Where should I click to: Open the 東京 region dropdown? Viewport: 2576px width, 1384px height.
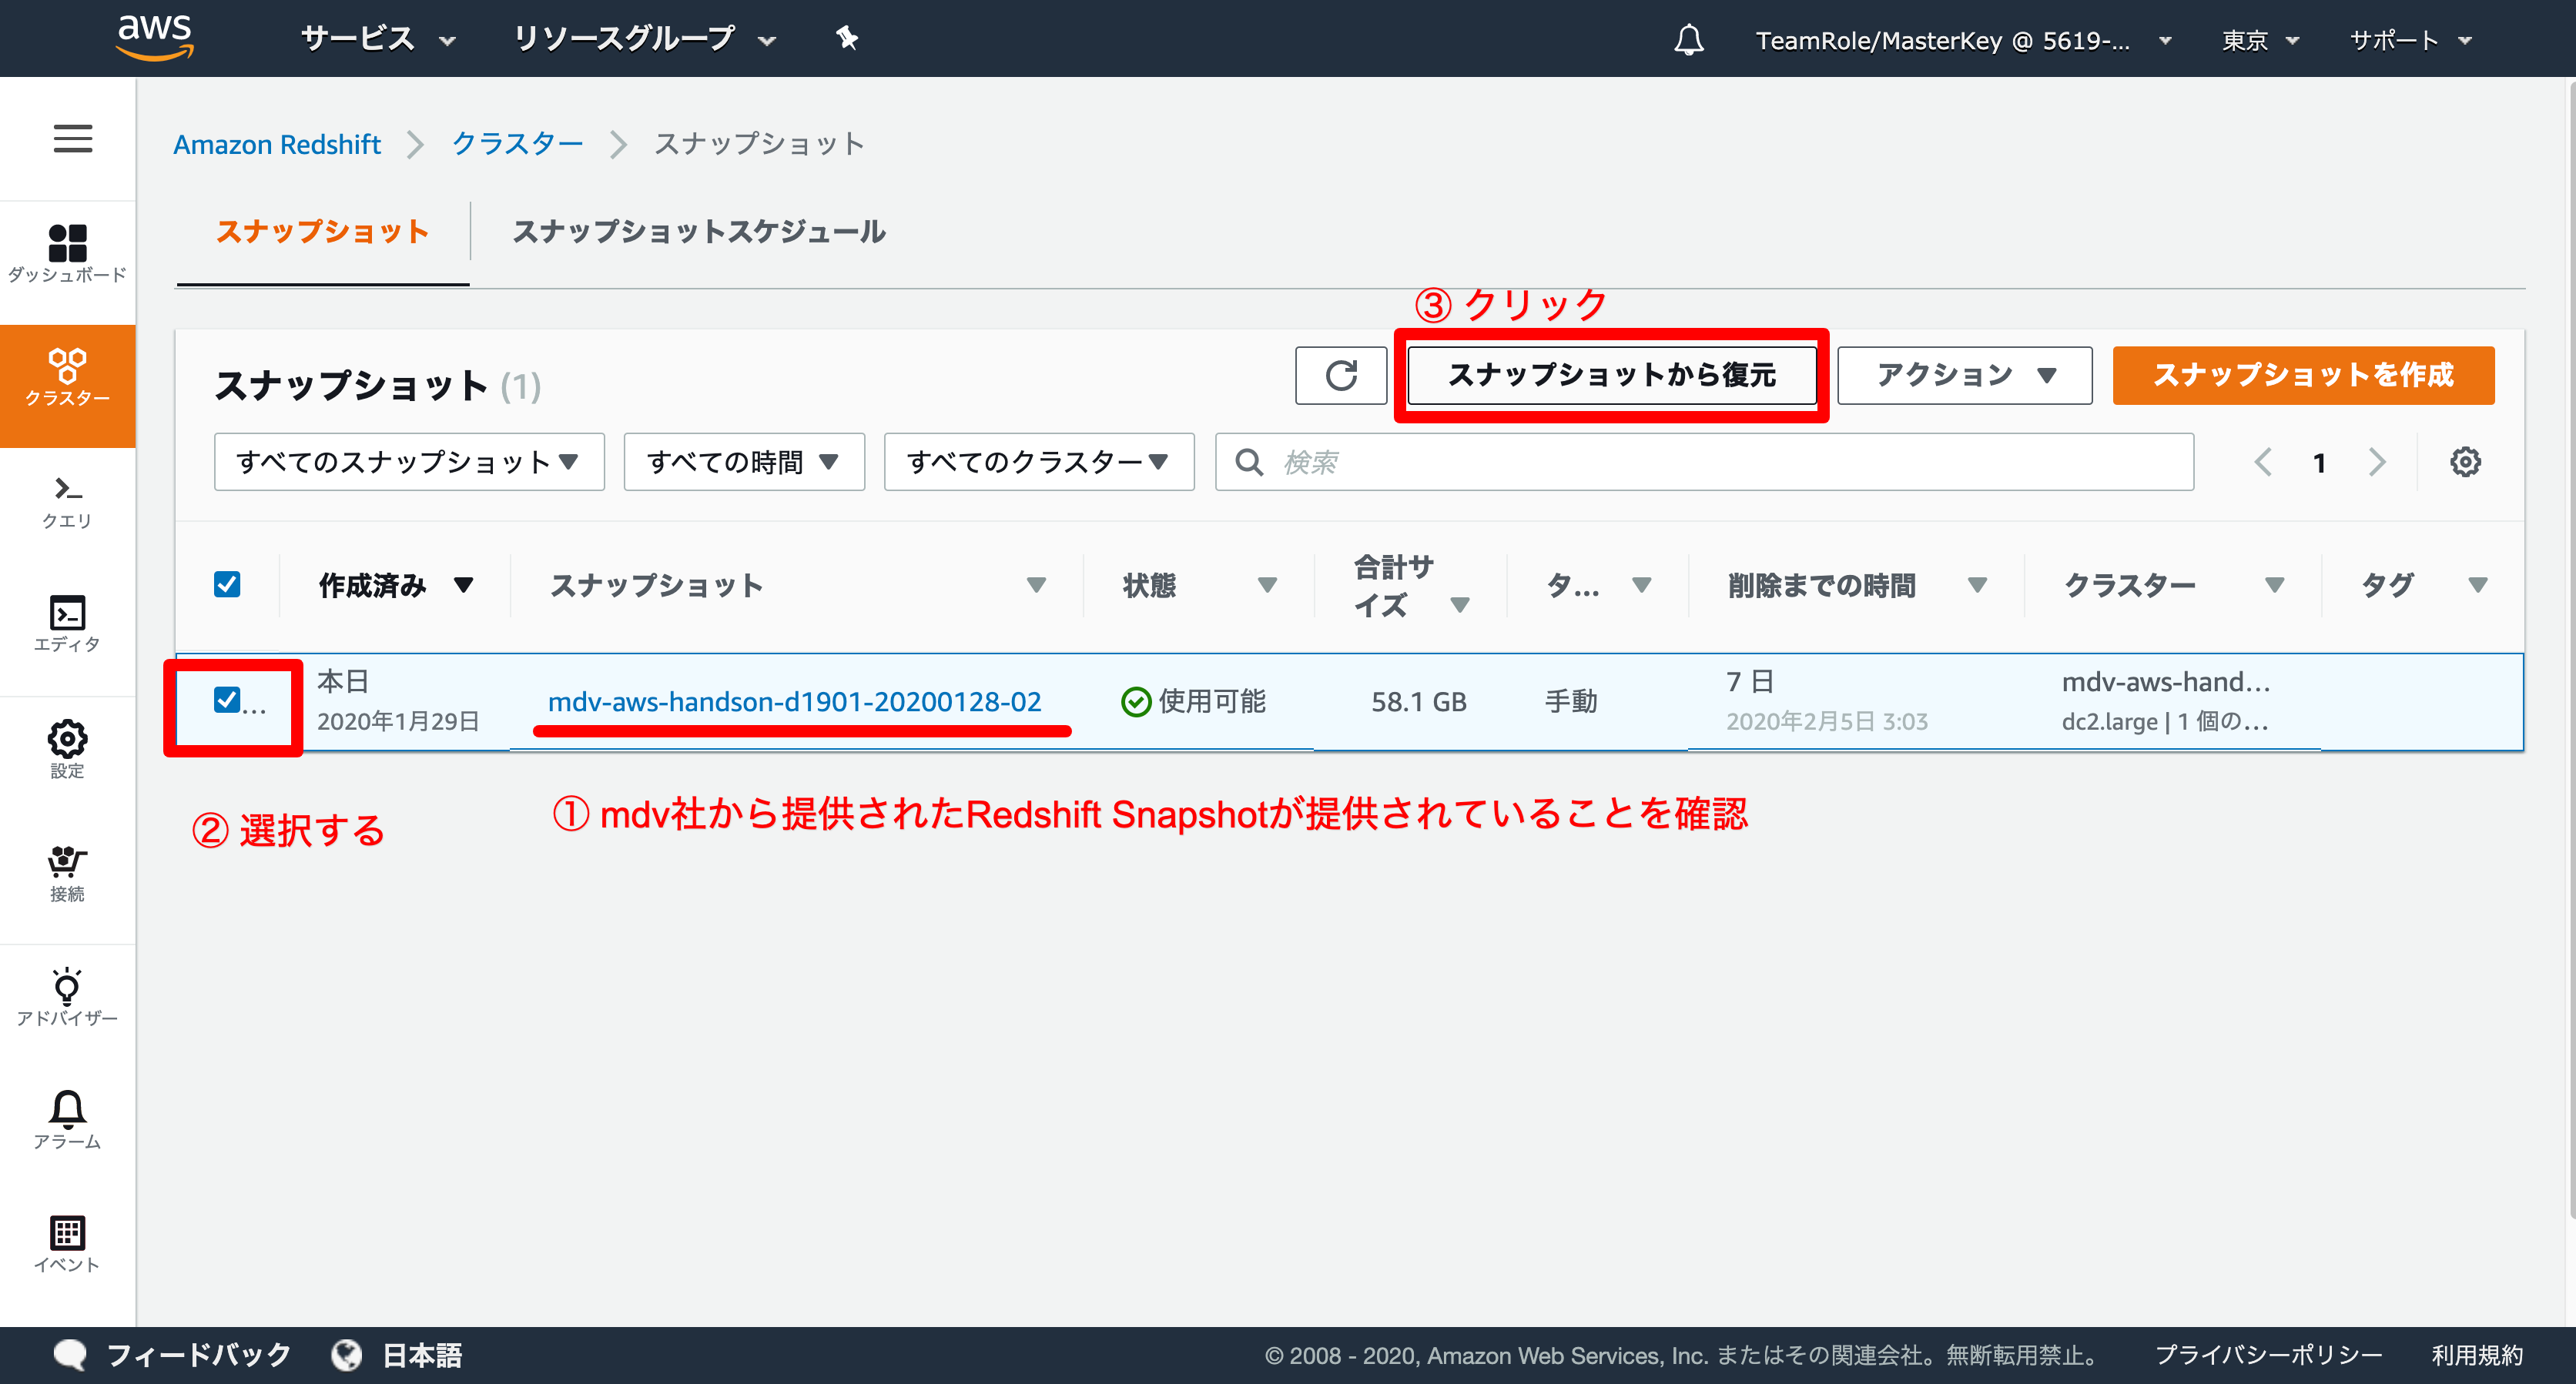[2260, 40]
